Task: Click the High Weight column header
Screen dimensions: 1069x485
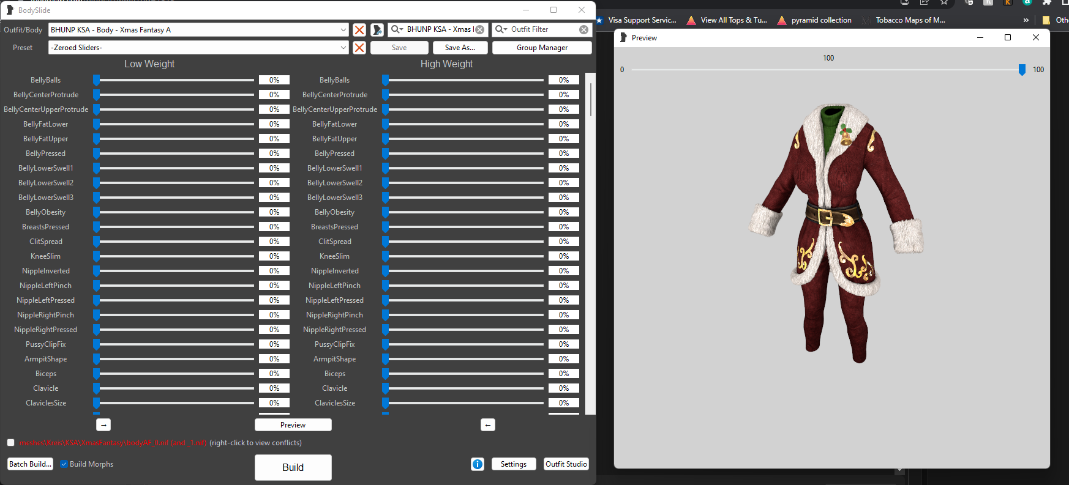Action: 446,64
